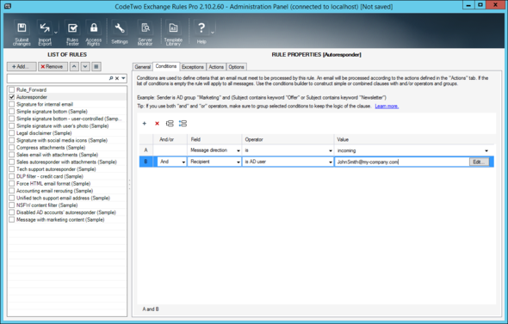Enable Simple signature bottom (Sample) checkbox
508x324 pixels.
[x=12, y=111]
